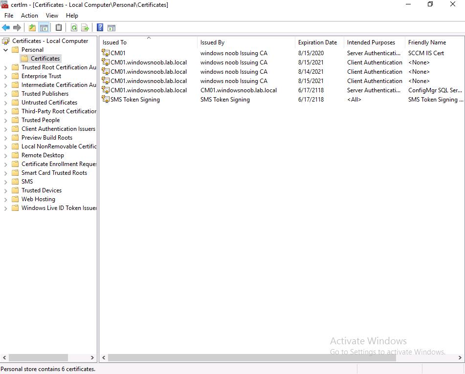Click the Back arrow in the toolbar
The width and height of the screenshot is (465, 374).
click(6, 28)
